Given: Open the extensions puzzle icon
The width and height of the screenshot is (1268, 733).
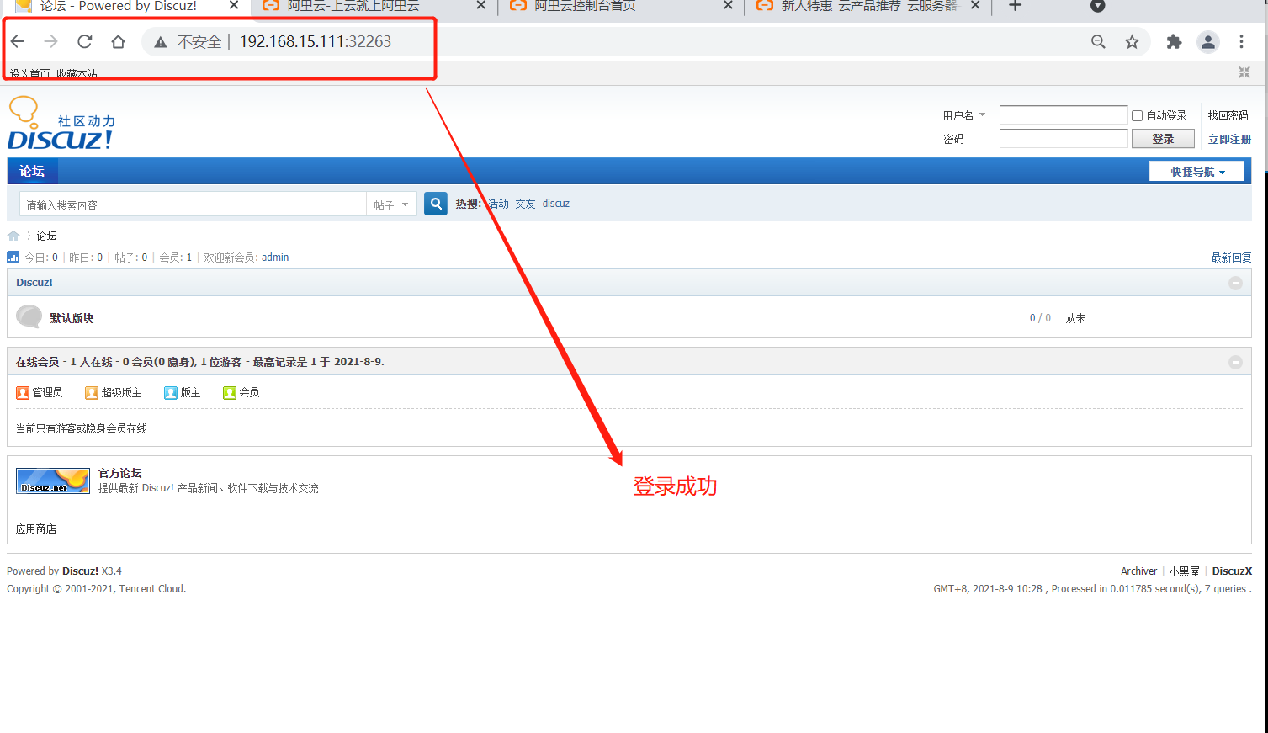Looking at the screenshot, I should click(1174, 41).
